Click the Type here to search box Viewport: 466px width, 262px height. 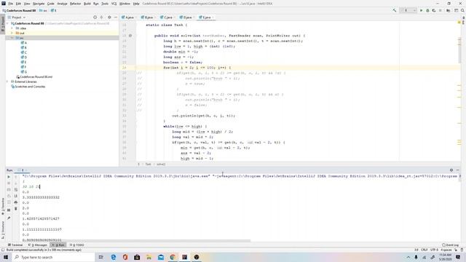[53, 257]
